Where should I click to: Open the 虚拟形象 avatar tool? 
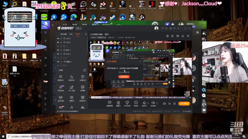(x=60, y=99)
